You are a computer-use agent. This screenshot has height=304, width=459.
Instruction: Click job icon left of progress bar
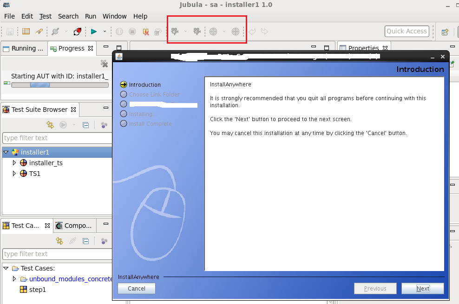pos(7,83)
